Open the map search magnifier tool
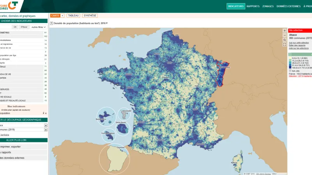Viewport: 312px width, 175px height. [x=285, y=40]
